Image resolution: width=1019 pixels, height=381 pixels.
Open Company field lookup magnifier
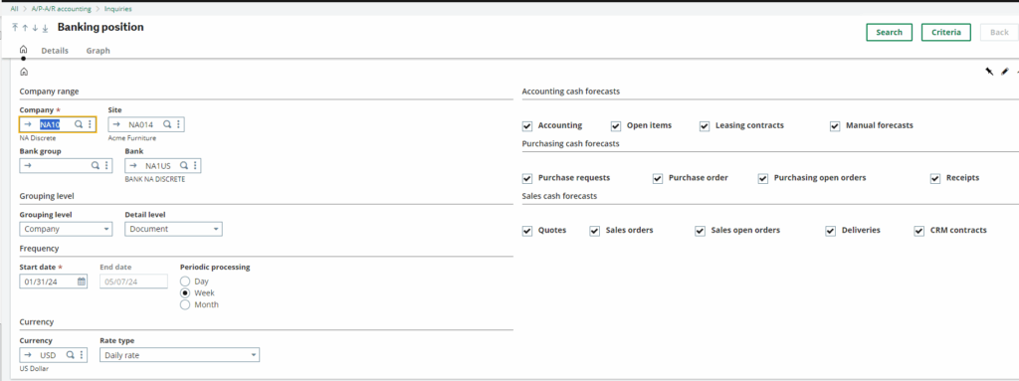78,124
